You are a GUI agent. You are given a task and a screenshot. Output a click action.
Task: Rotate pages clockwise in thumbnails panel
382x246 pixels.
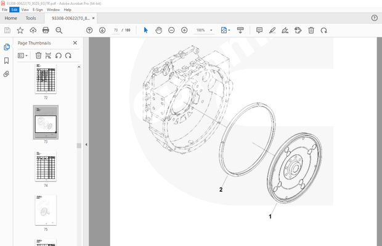point(68,56)
